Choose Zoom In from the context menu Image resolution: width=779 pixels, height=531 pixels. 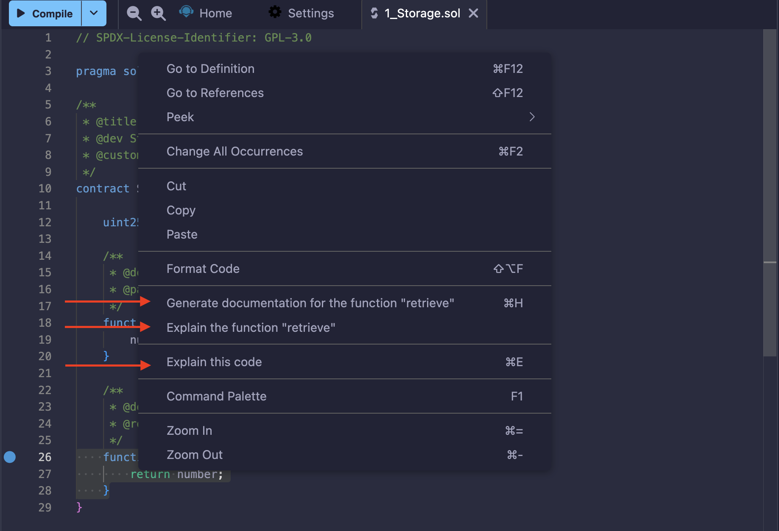pyautogui.click(x=345, y=431)
